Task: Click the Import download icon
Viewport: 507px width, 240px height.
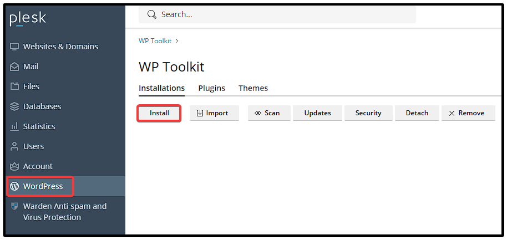Action: coord(200,113)
